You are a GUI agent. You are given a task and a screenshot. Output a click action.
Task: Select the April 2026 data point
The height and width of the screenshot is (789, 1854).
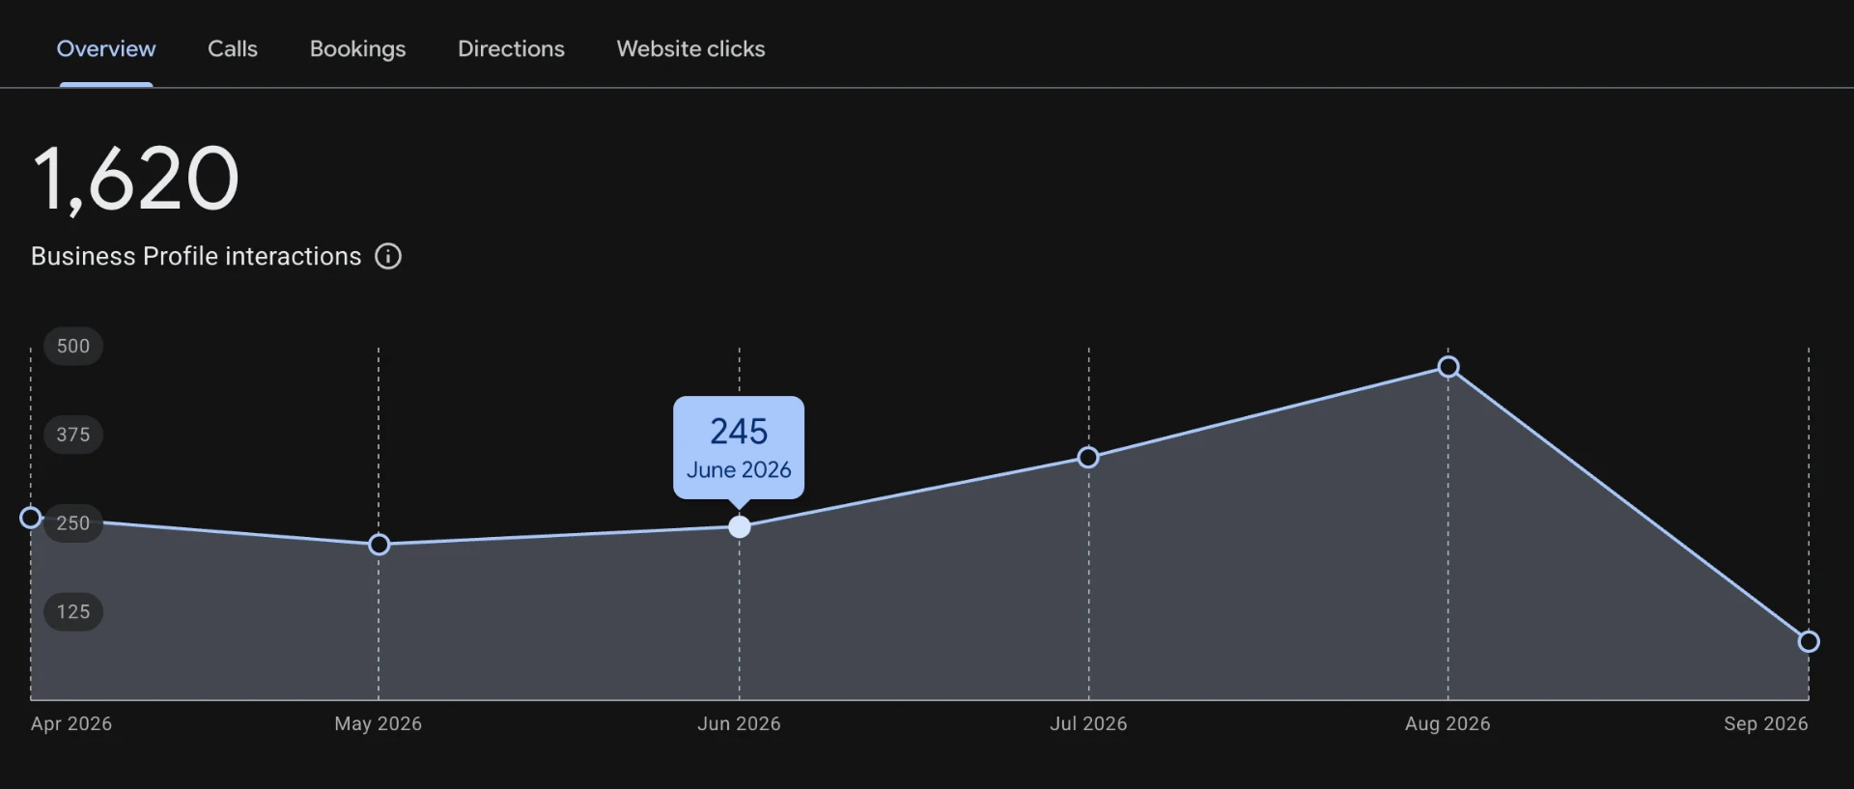[31, 518]
